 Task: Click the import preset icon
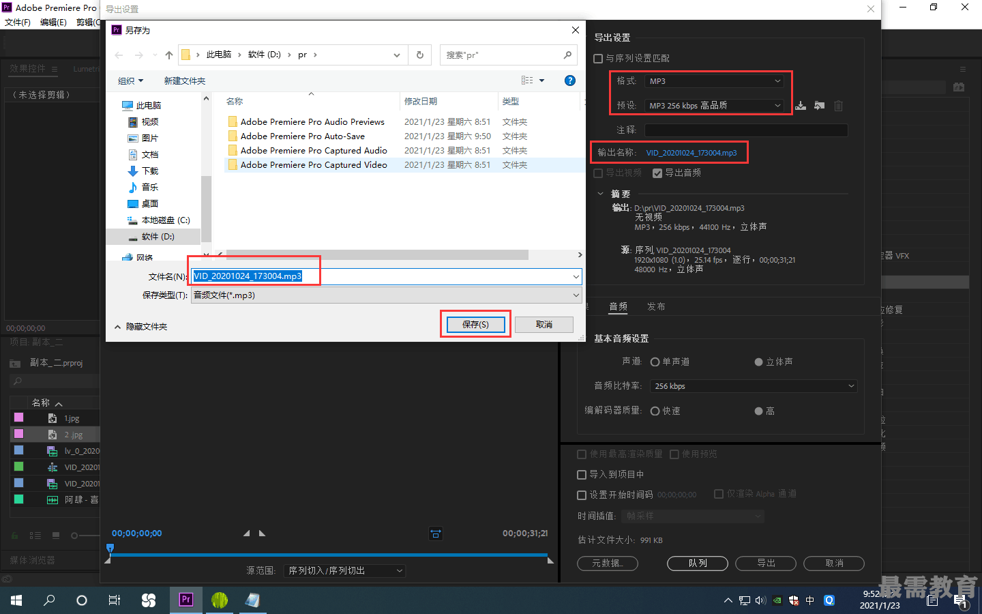coord(819,106)
